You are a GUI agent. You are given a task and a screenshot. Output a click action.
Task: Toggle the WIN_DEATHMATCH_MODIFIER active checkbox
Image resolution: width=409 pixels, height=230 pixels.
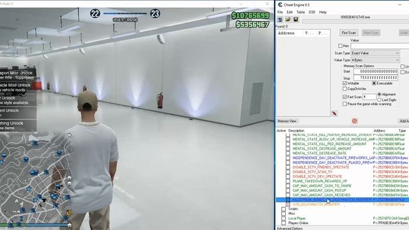pos(288,204)
